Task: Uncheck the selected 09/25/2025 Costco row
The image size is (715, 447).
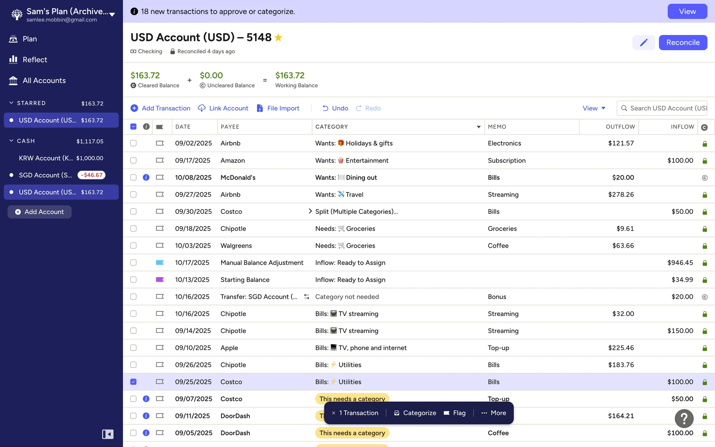Action: 133,382
